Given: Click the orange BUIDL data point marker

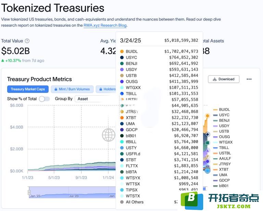Looking at the screenshot, I should point(208,116).
